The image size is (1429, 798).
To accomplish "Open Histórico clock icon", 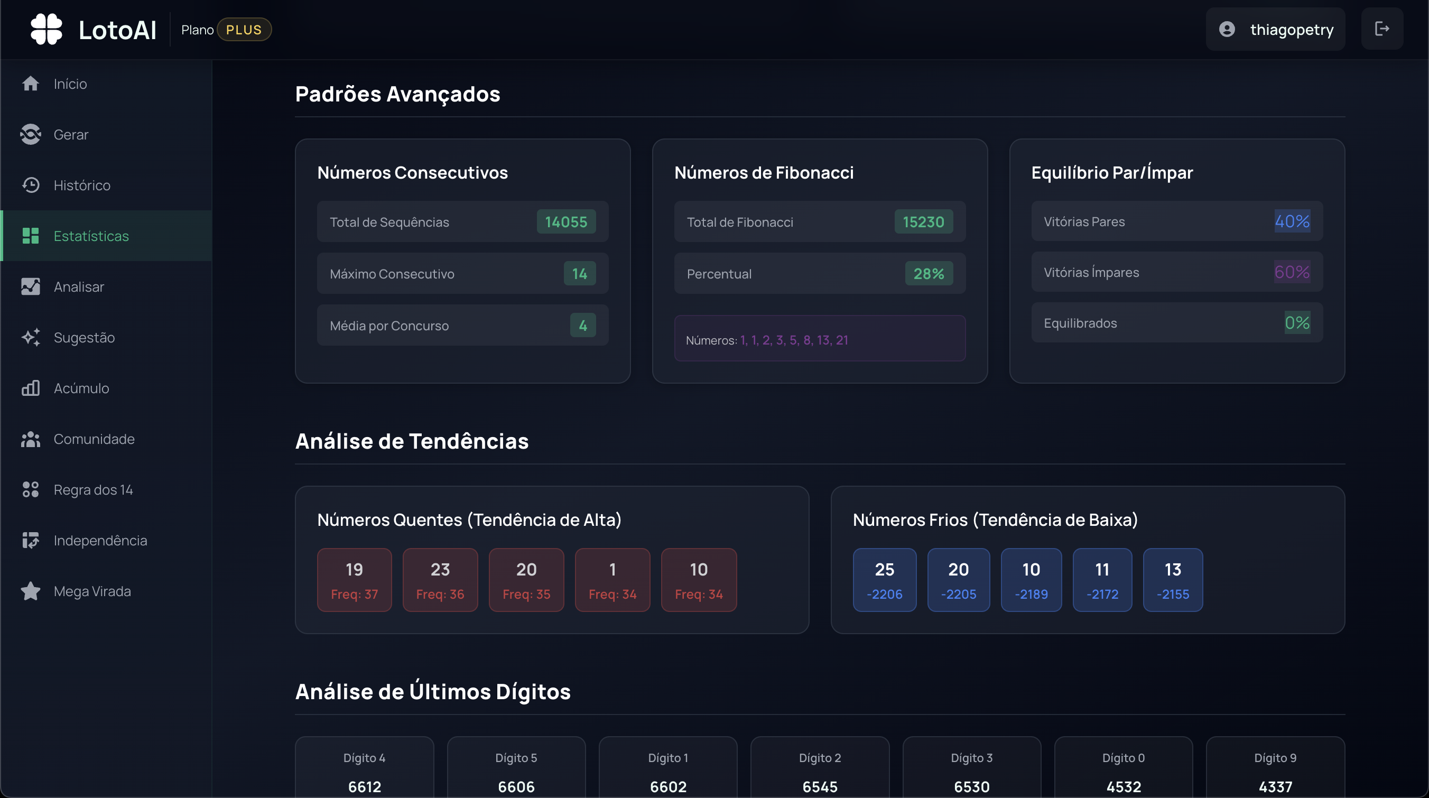I will (x=31, y=185).
